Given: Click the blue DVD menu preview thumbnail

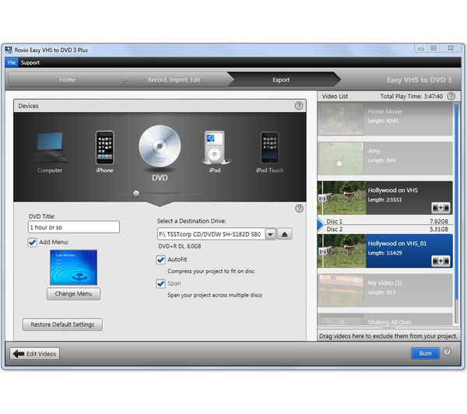Looking at the screenshot, I should [x=74, y=268].
